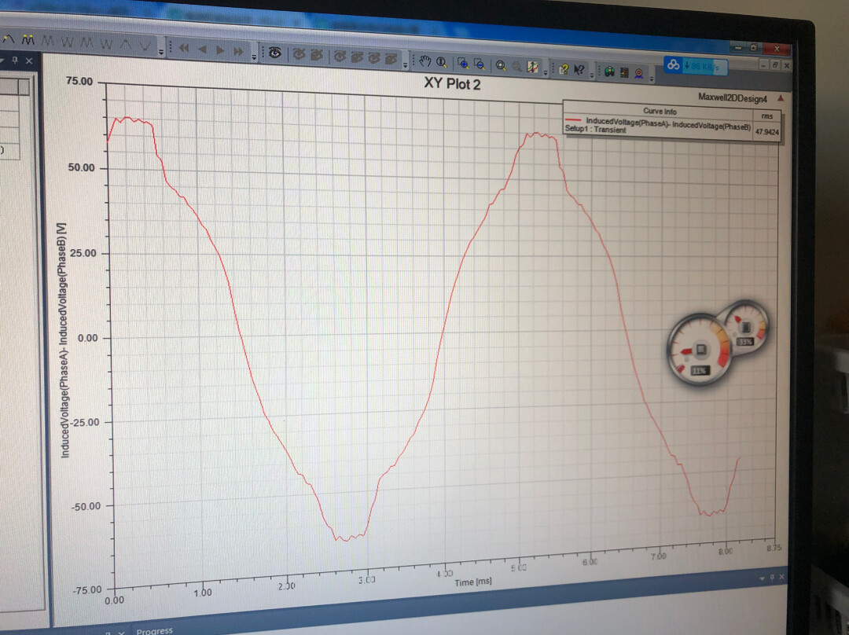This screenshot has width=849, height=635.
Task: Click the colored bars palette icon
Action: (x=624, y=72)
